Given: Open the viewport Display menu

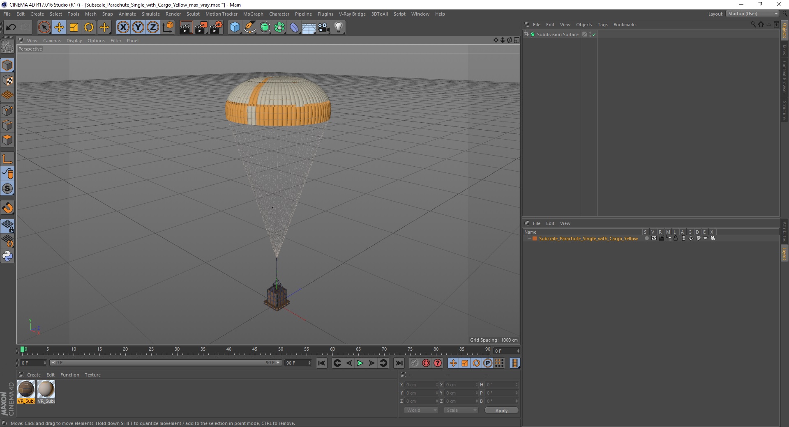Looking at the screenshot, I should [x=74, y=41].
